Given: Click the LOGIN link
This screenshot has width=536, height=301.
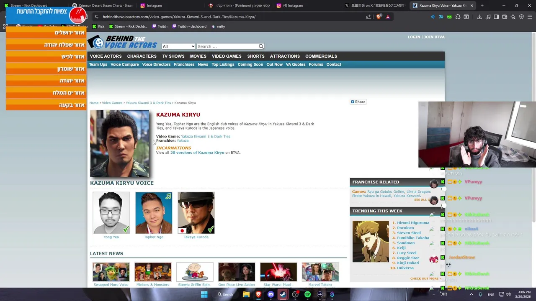Looking at the screenshot, I should [x=414, y=37].
